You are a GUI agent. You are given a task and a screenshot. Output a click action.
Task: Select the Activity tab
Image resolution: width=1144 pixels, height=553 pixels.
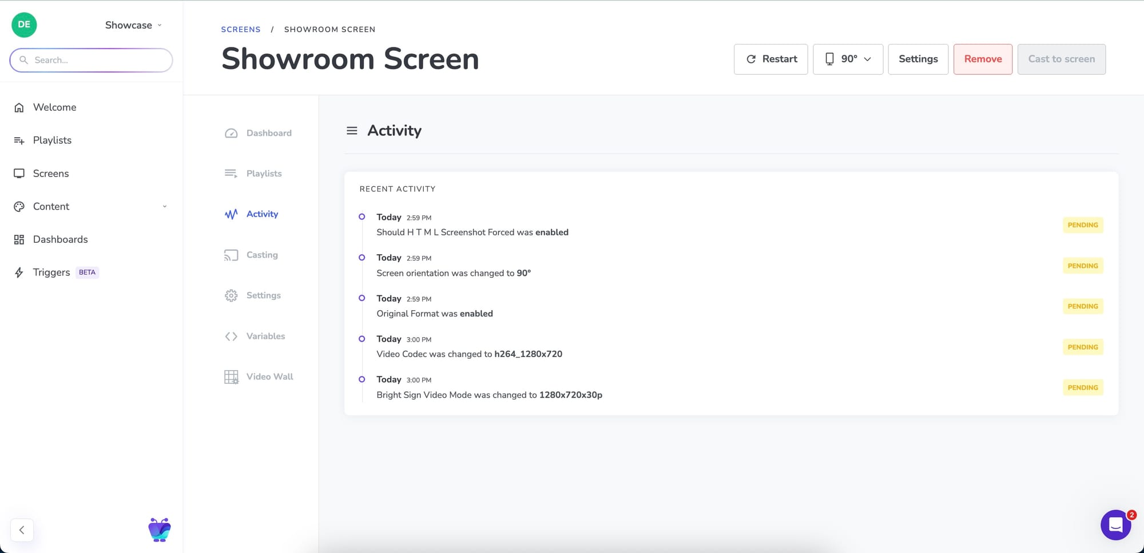coord(261,214)
